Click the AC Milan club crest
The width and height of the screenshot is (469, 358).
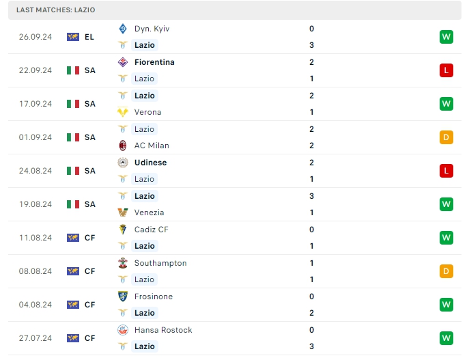tap(123, 146)
